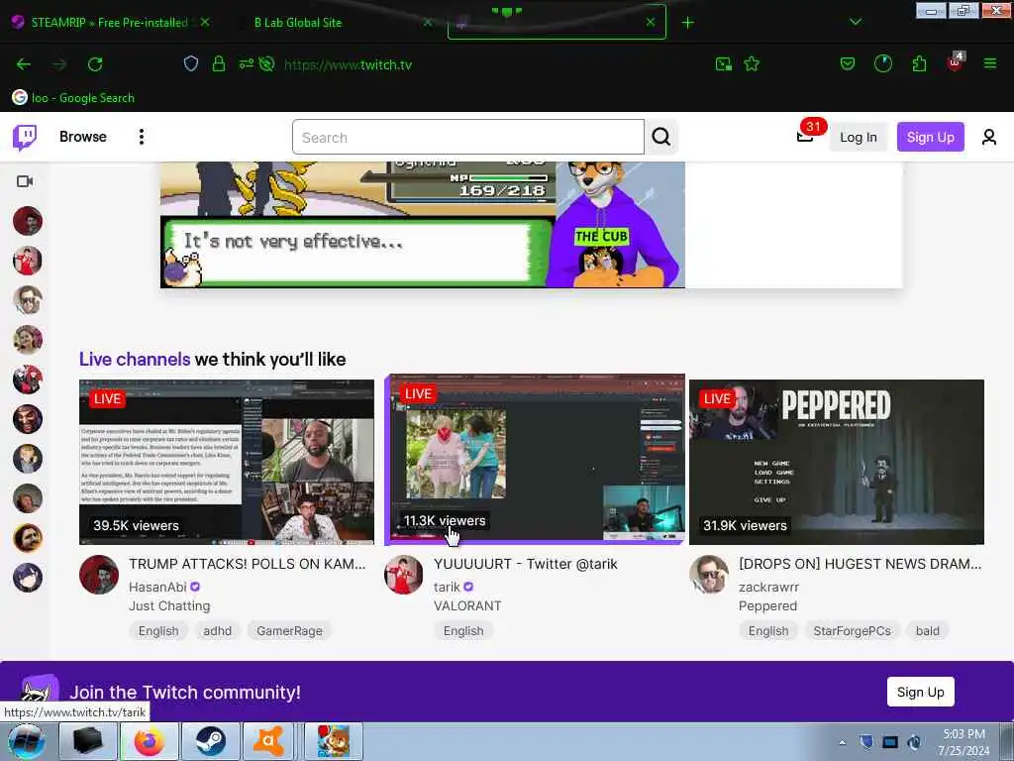Click the Twitch logo home icon
The height and width of the screenshot is (761, 1014).
25,137
